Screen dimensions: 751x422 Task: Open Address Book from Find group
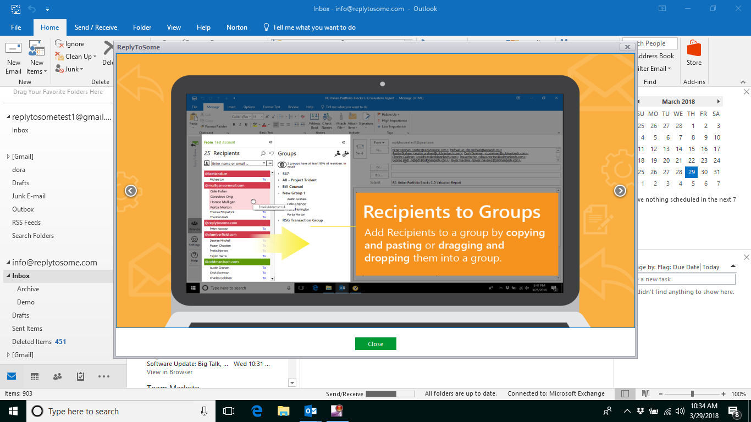[x=655, y=56]
